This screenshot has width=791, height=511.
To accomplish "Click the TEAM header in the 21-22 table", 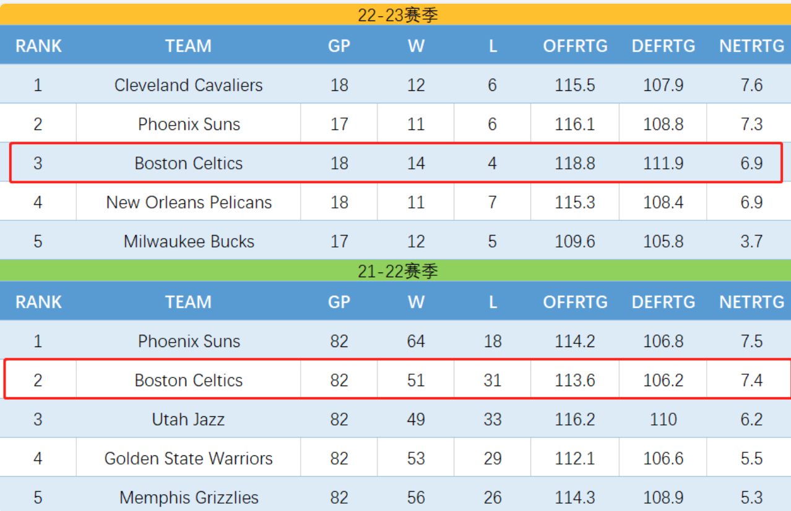I will point(188,302).
